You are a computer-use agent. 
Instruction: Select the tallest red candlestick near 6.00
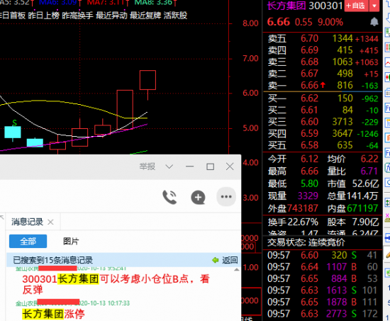pyautogui.click(x=125, y=110)
